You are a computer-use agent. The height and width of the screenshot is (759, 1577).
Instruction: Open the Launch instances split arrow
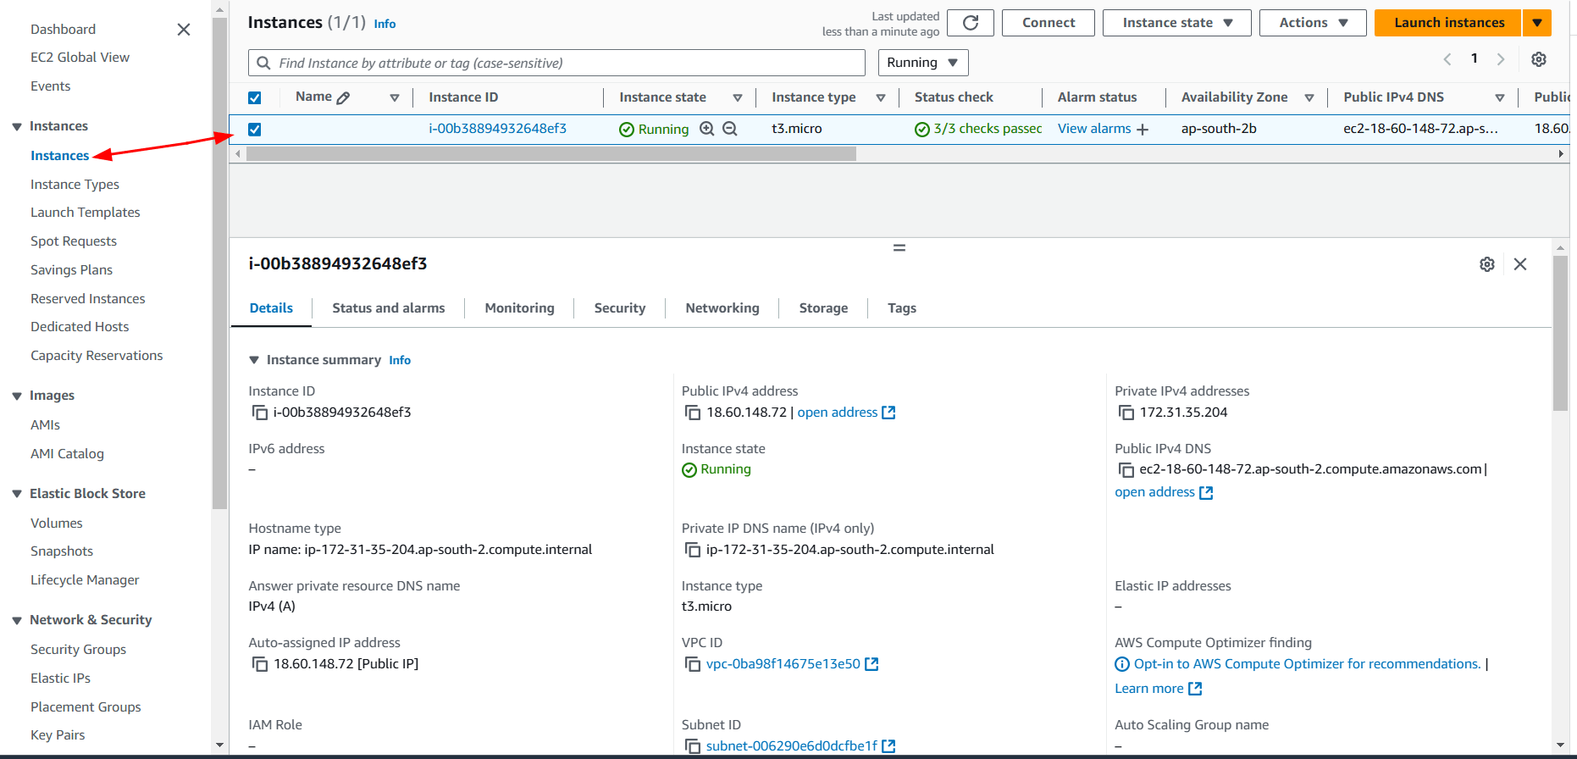[x=1537, y=23]
